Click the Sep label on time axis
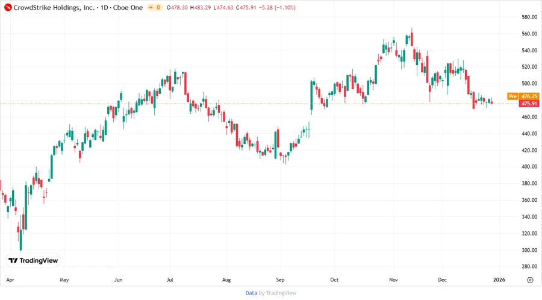This screenshot has height=300, width=542. tap(280, 280)
